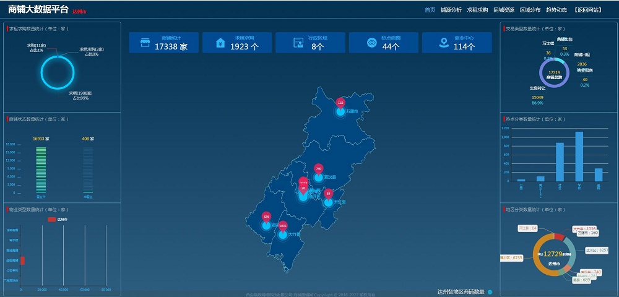Click the 408 家 value label
619x297 pixels.
point(88,139)
